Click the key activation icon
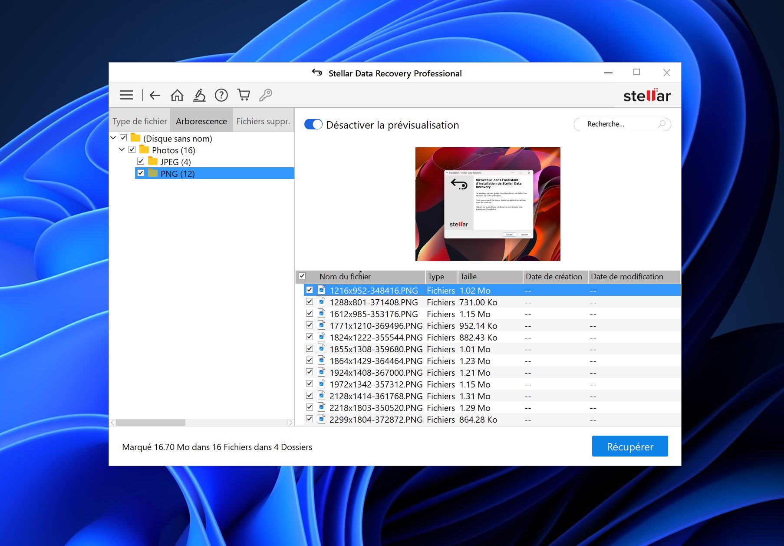The width and height of the screenshot is (784, 546). (266, 95)
